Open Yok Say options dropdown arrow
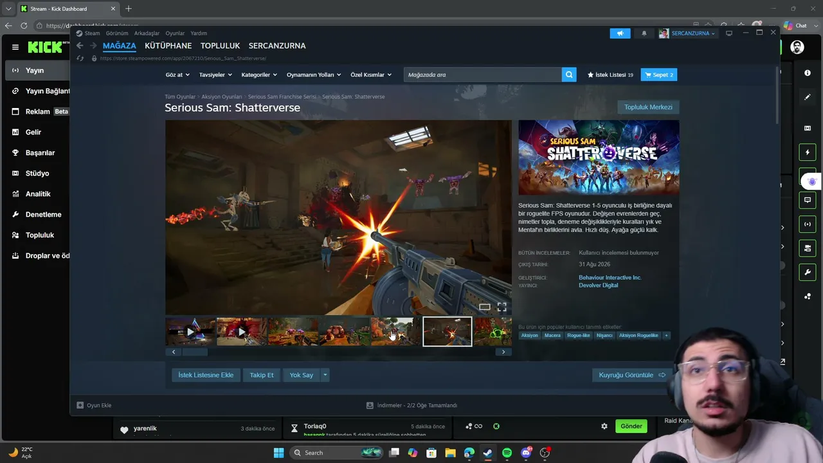 point(325,375)
